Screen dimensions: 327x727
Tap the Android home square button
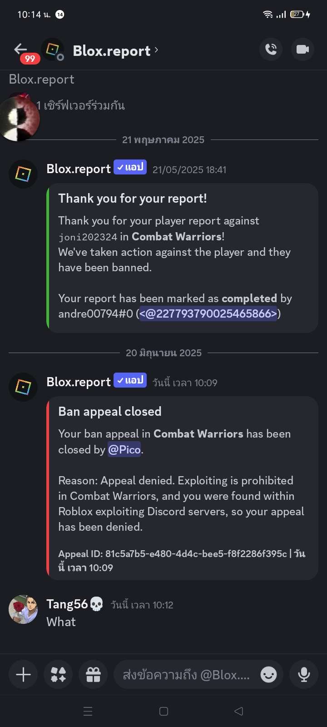pyautogui.click(x=163, y=711)
